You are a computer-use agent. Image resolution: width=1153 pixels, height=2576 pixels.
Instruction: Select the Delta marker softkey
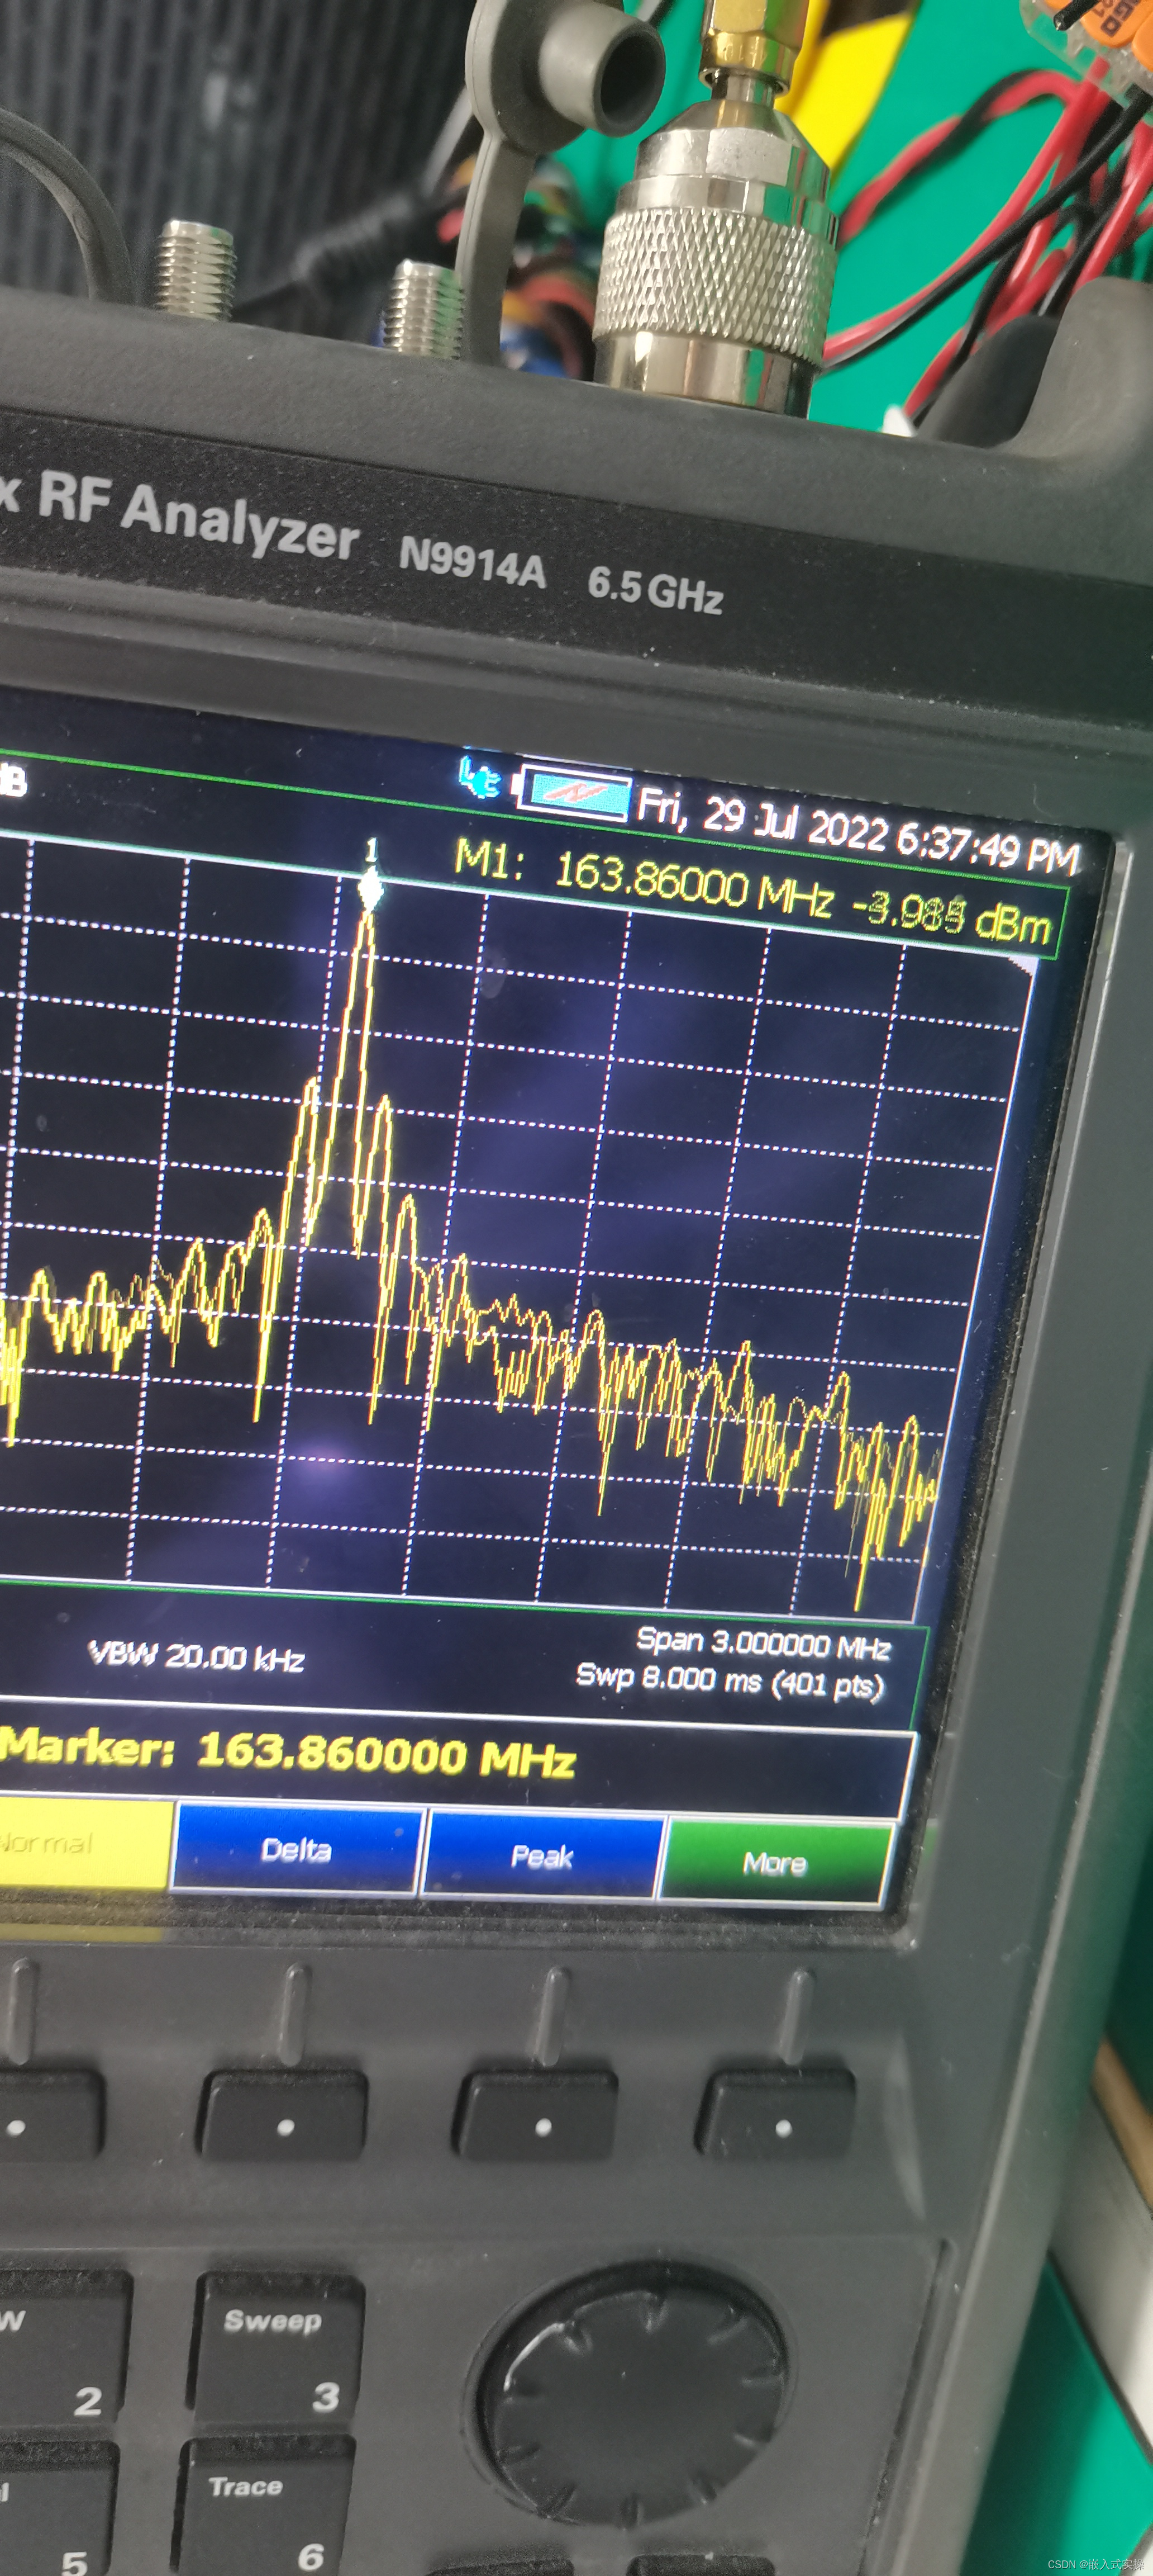[x=296, y=1849]
